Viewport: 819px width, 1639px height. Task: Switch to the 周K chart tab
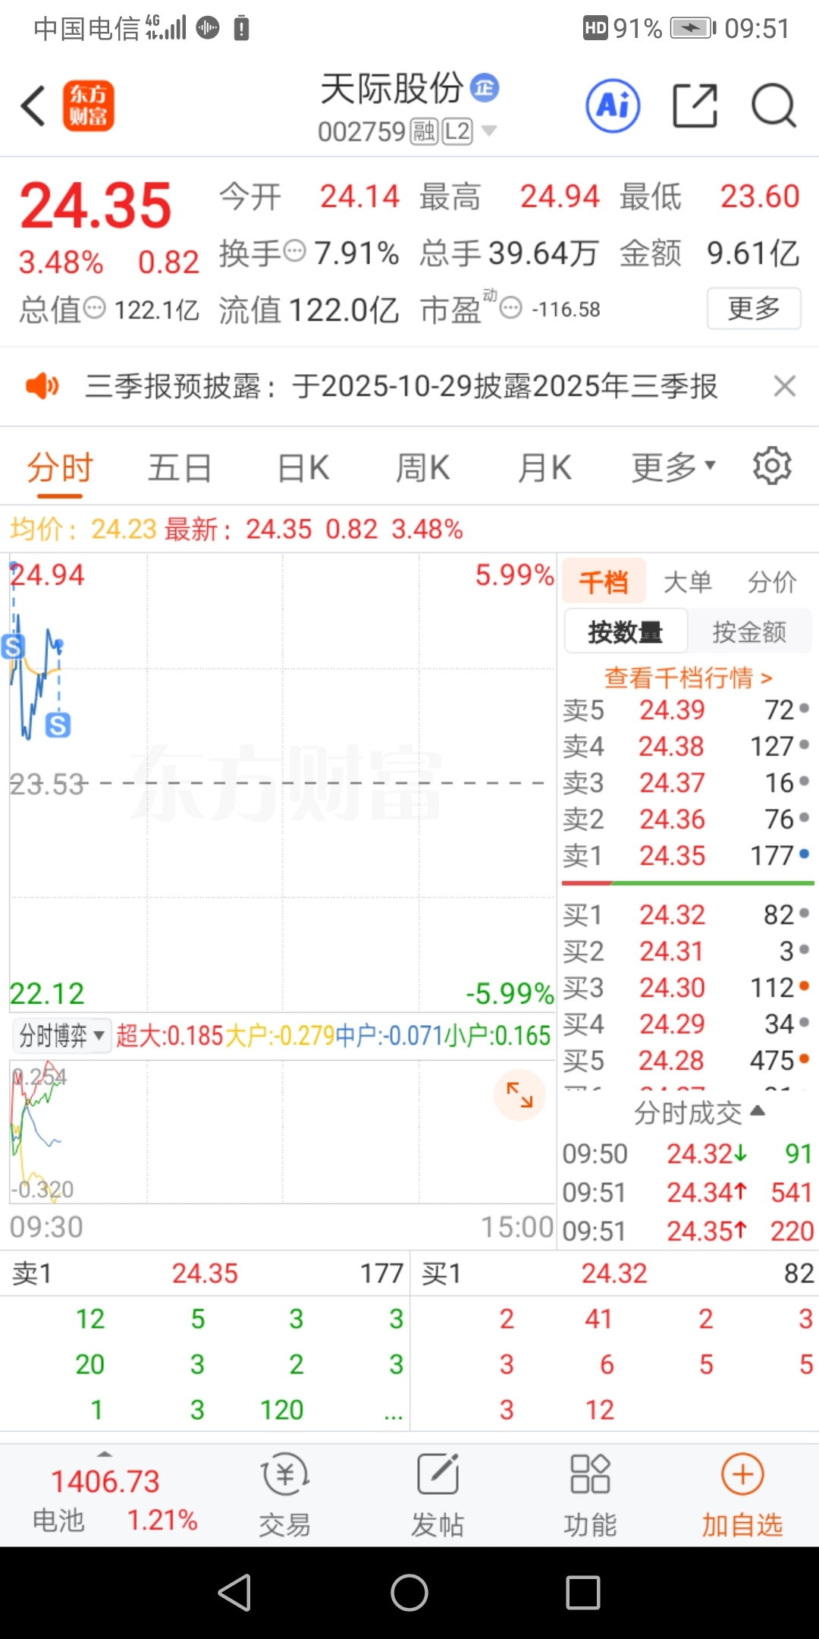(x=423, y=468)
